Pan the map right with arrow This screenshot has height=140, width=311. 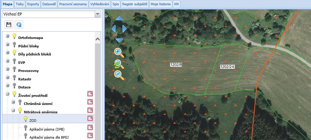tap(124, 29)
